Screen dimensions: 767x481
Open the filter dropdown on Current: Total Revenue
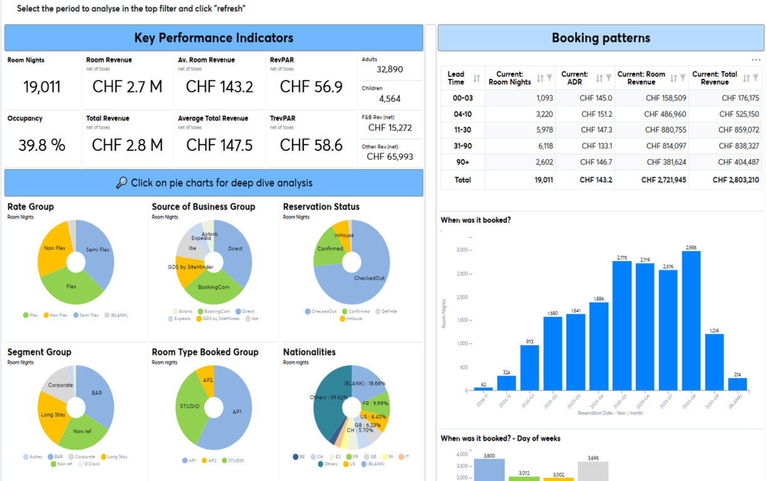(x=756, y=76)
